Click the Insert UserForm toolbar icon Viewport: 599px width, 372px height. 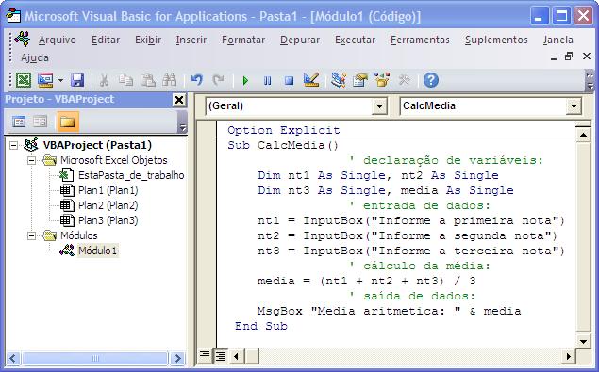point(45,80)
